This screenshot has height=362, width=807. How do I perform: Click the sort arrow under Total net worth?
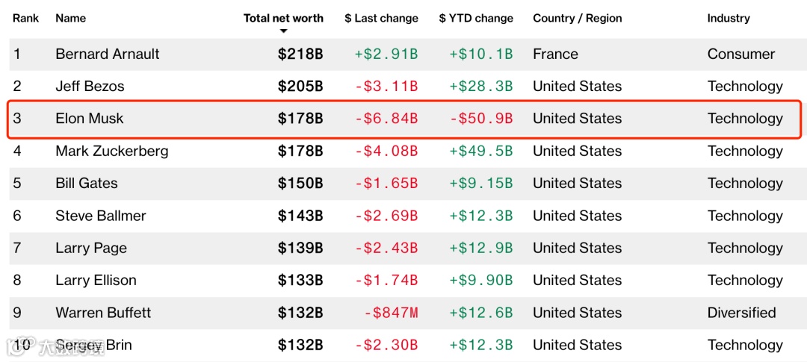click(x=283, y=31)
